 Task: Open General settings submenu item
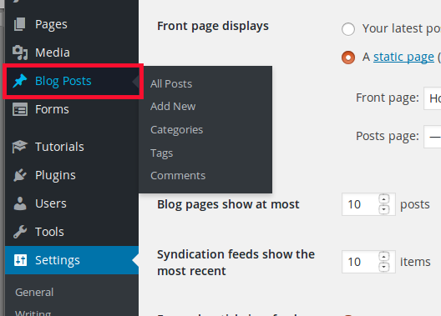coord(34,293)
